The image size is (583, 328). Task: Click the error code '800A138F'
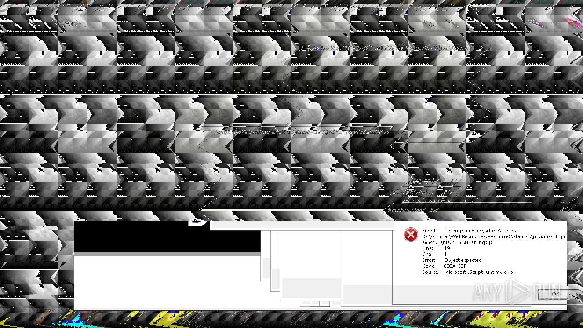[x=455, y=266]
